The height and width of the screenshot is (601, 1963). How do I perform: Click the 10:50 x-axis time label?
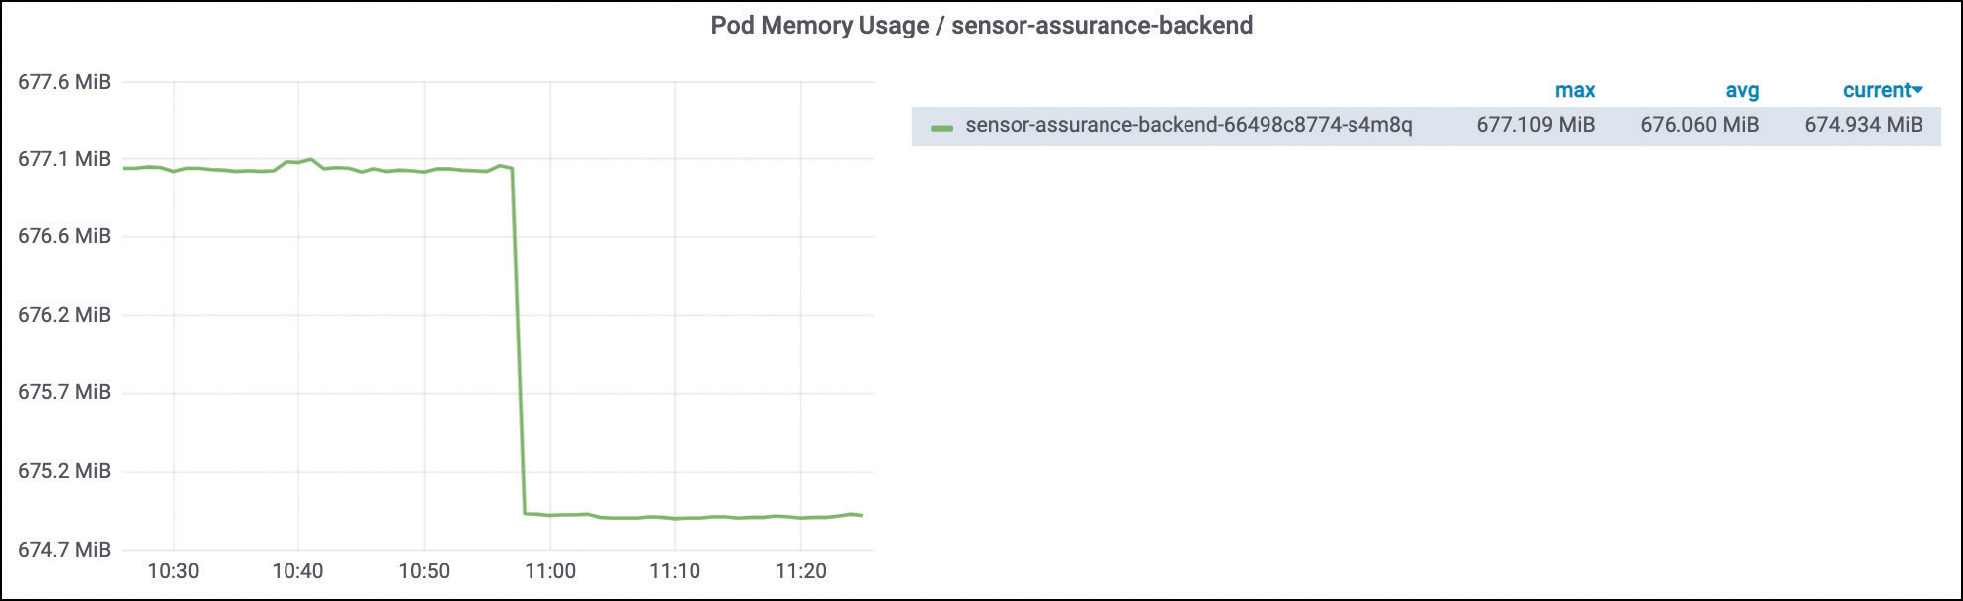pyautogui.click(x=424, y=571)
